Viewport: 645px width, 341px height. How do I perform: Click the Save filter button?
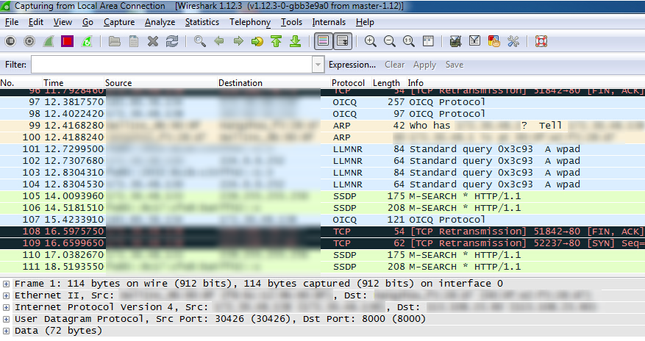454,65
